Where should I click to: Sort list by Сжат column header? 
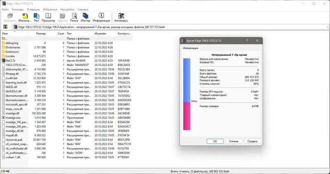point(56,33)
